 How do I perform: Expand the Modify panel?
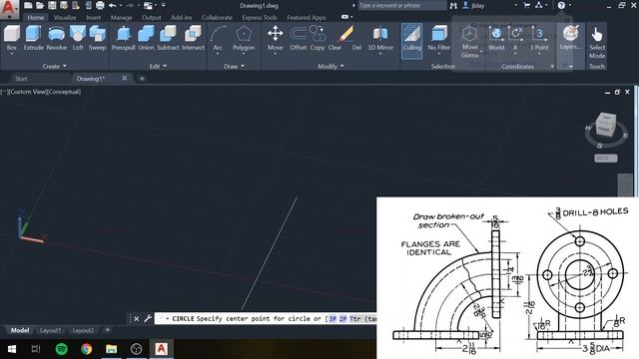(x=330, y=66)
